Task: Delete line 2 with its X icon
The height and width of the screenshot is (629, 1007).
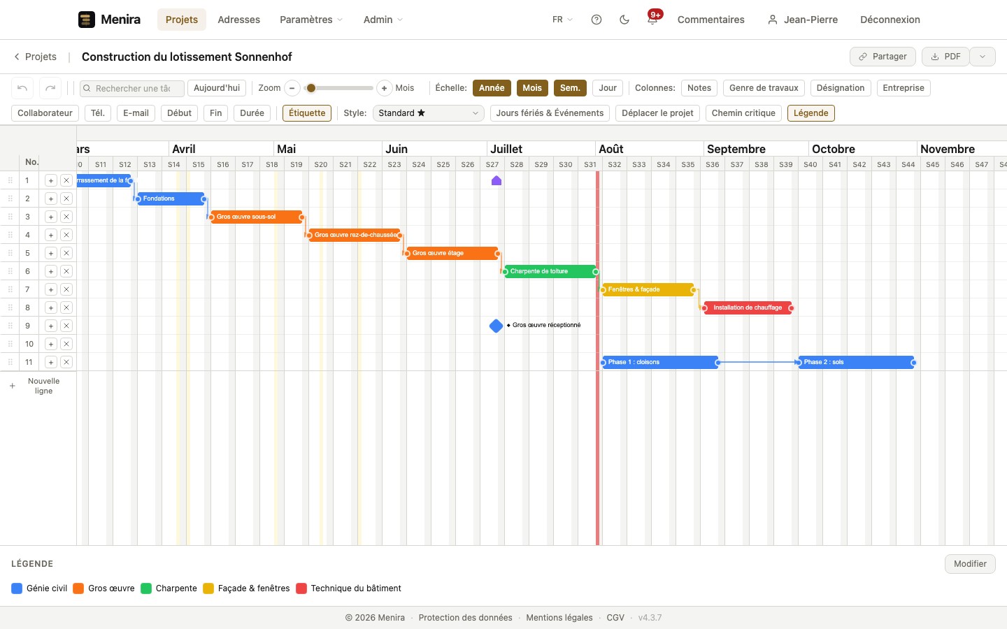Action: pos(66,198)
